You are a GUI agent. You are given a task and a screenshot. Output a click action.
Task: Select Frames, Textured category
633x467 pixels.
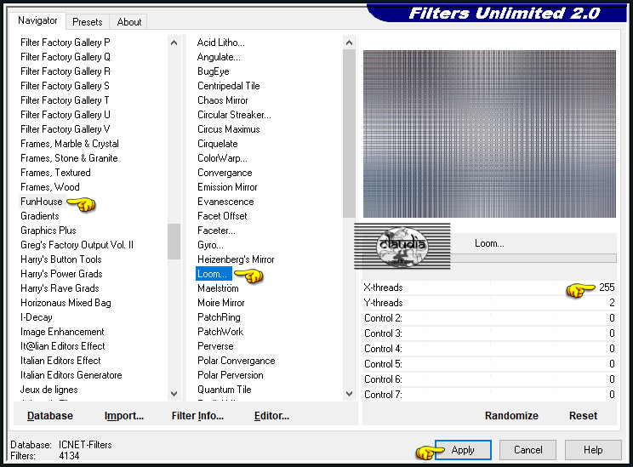tap(55, 173)
